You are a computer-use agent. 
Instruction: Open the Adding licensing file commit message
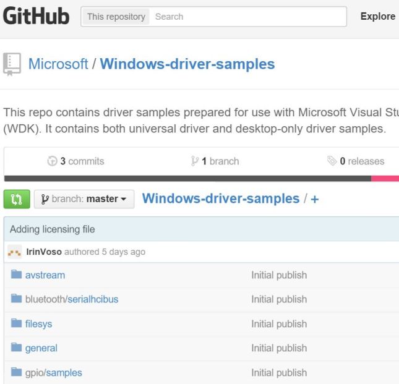click(53, 229)
